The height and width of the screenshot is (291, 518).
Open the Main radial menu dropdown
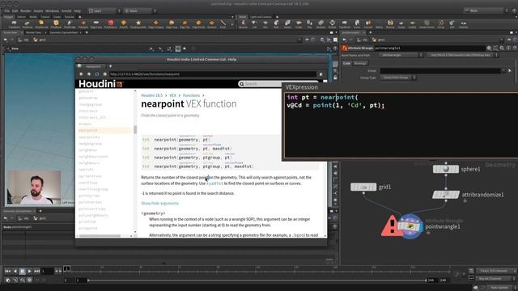[139, 11]
